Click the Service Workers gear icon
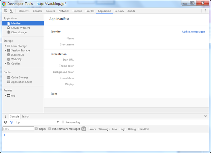Image resolution: width=211 pixels, height=153 pixels. coord(9,28)
